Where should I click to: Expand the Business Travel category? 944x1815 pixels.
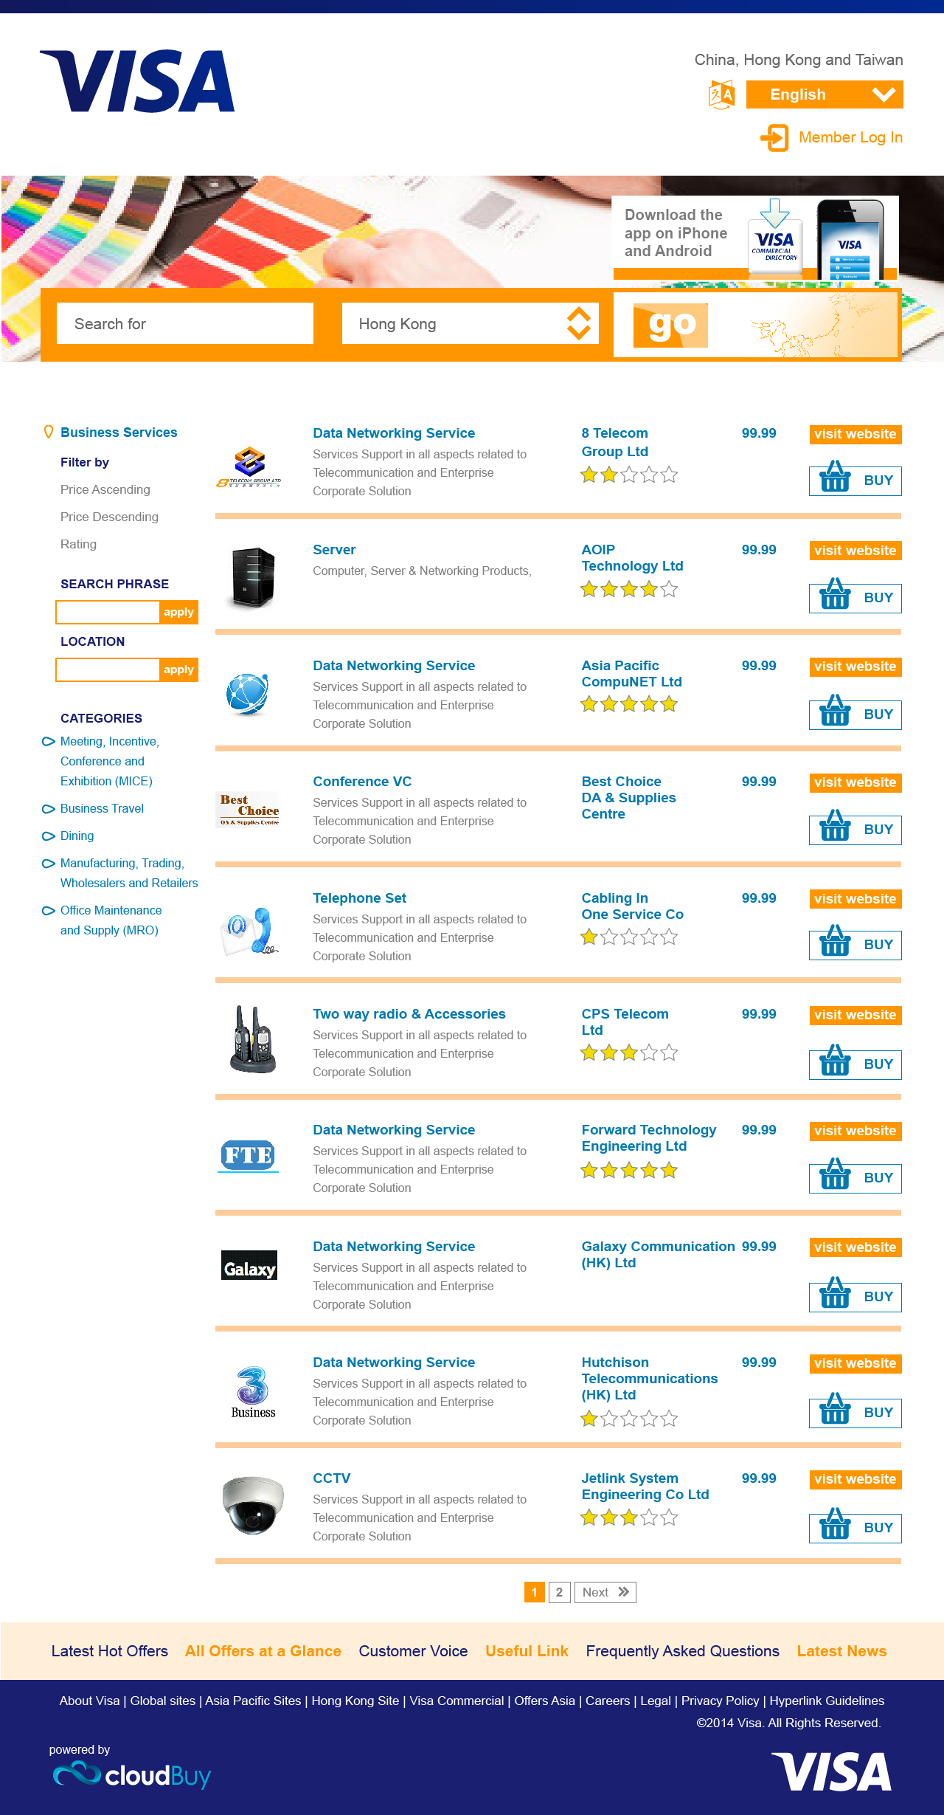tap(102, 809)
